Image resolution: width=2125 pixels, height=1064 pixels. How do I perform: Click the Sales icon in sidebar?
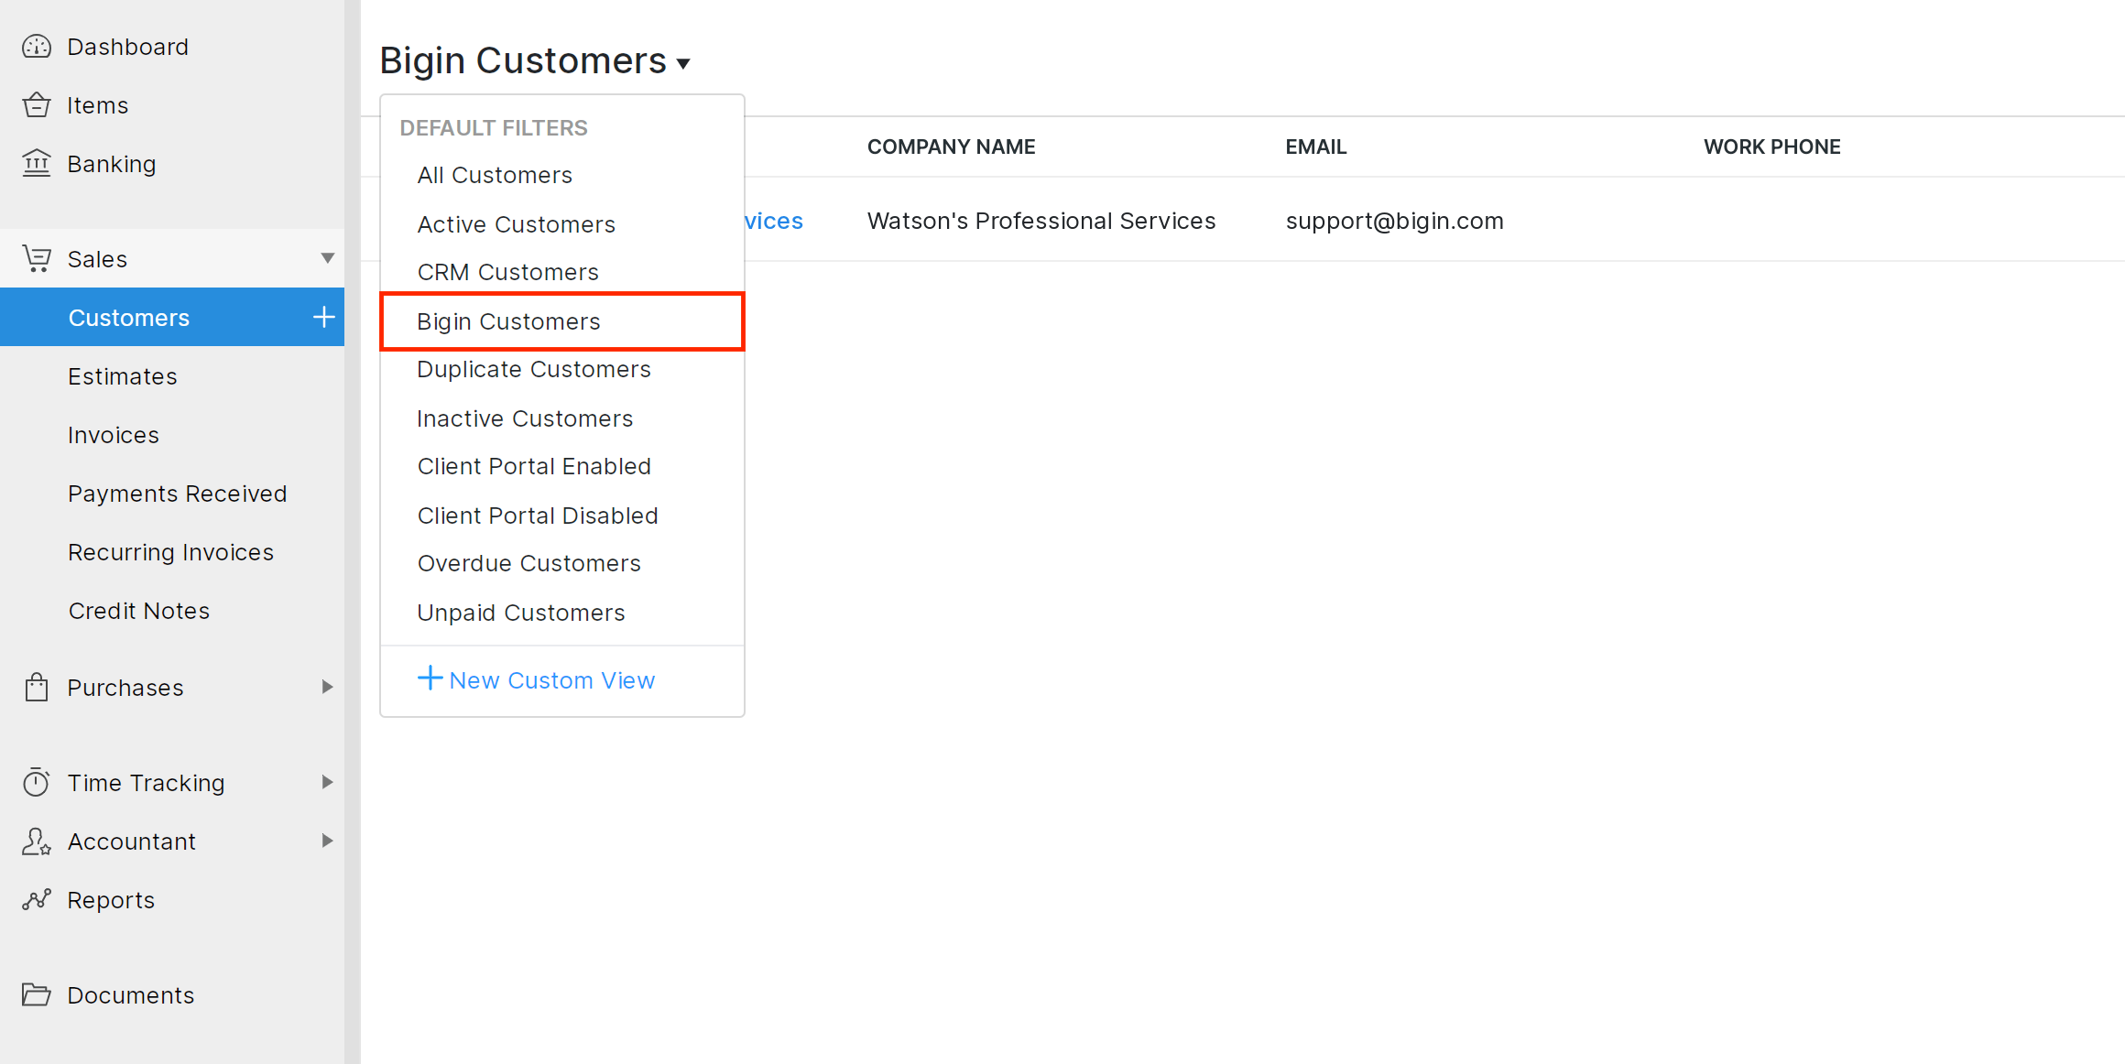[38, 259]
